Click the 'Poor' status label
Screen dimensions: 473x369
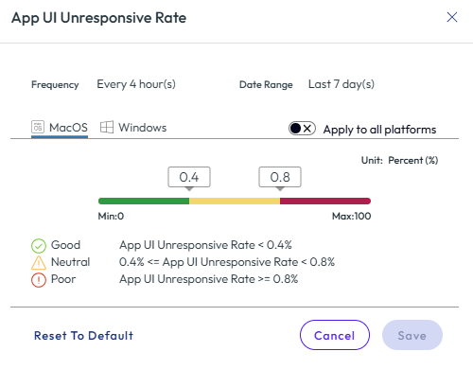63,279
